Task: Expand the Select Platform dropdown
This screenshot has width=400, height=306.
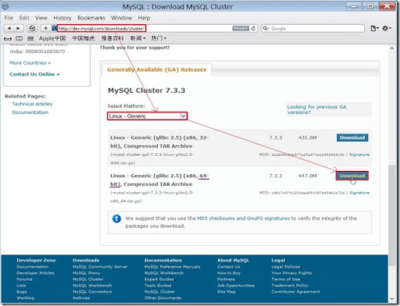Action: [147, 116]
